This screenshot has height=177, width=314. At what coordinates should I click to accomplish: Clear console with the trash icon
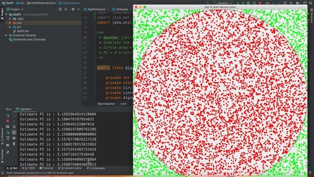point(14,144)
